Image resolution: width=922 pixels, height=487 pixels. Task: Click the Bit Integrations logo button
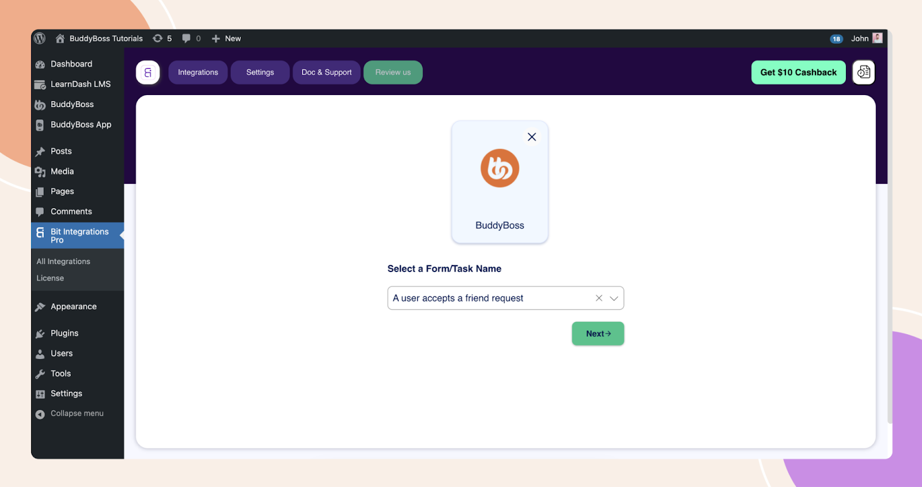point(148,73)
